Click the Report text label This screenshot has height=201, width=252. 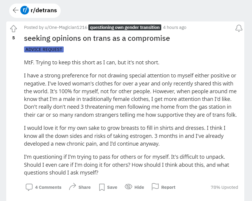(x=168, y=187)
